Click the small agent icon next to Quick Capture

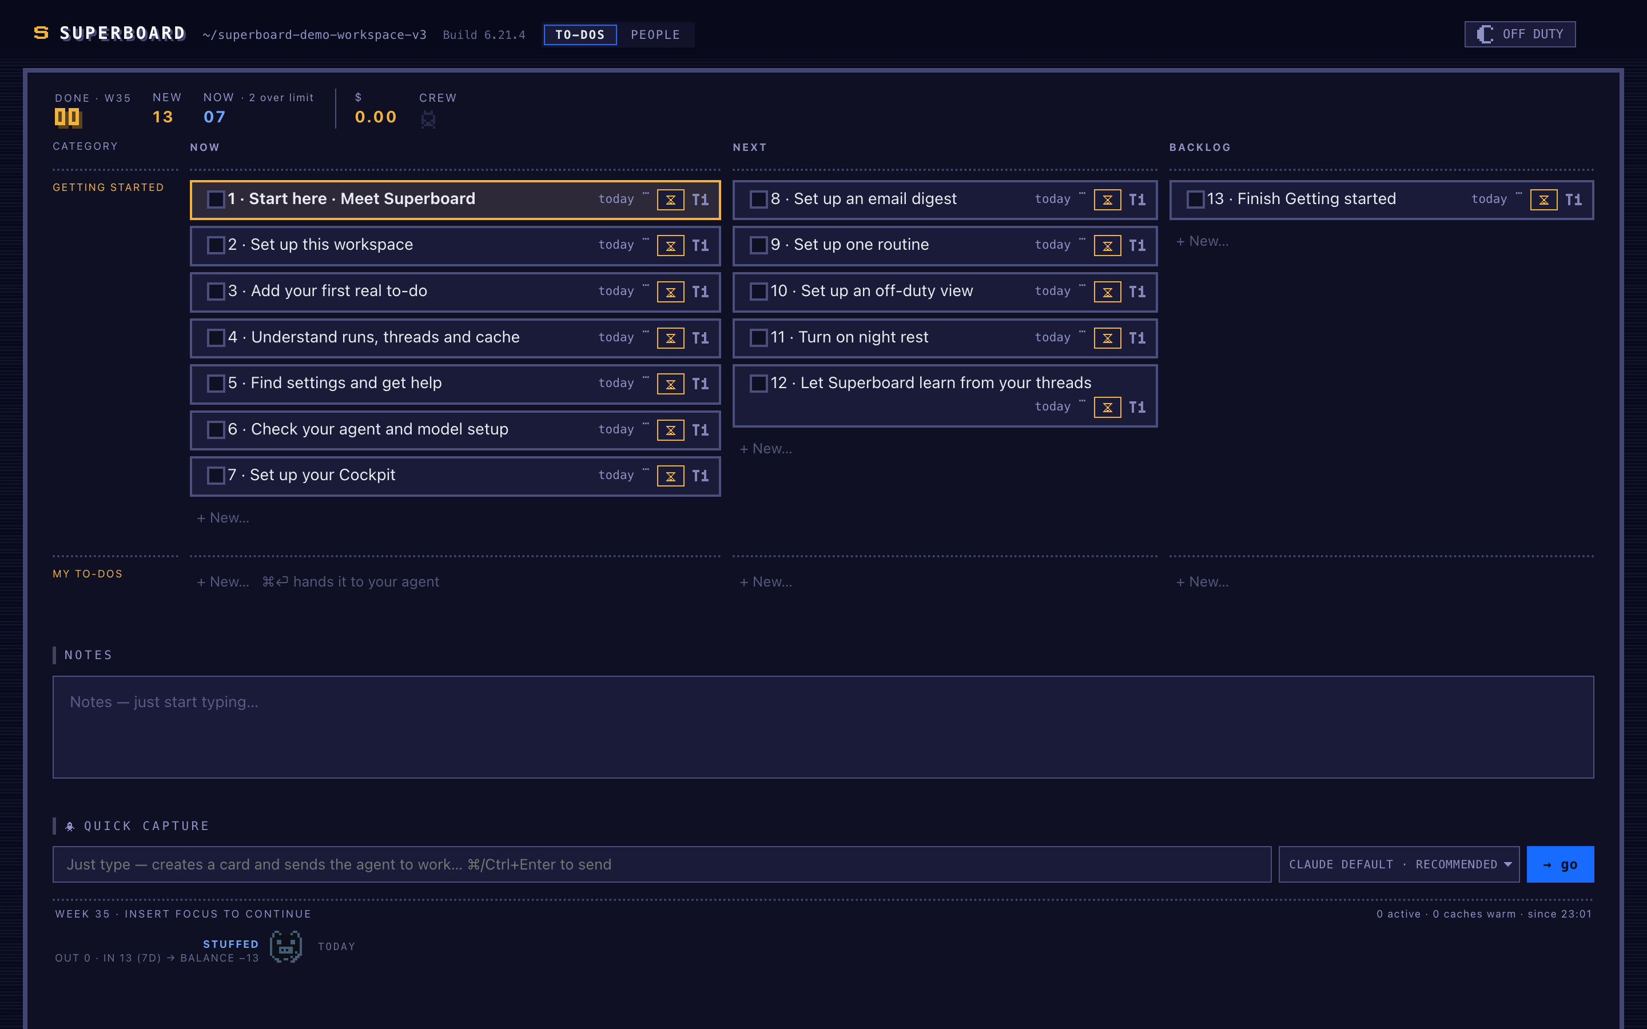tap(69, 826)
